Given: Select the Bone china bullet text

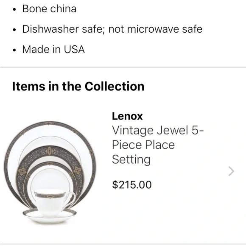Looking at the screenshot, I should (49, 8).
